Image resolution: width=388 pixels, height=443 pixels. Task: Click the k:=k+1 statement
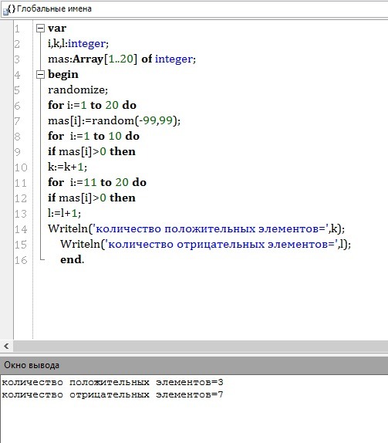[x=67, y=167]
